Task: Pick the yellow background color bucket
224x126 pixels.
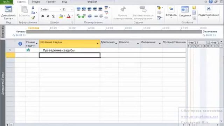Action: [61, 16]
